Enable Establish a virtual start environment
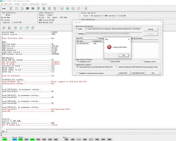The width and height of the screenshot is (176, 141). click(77, 73)
